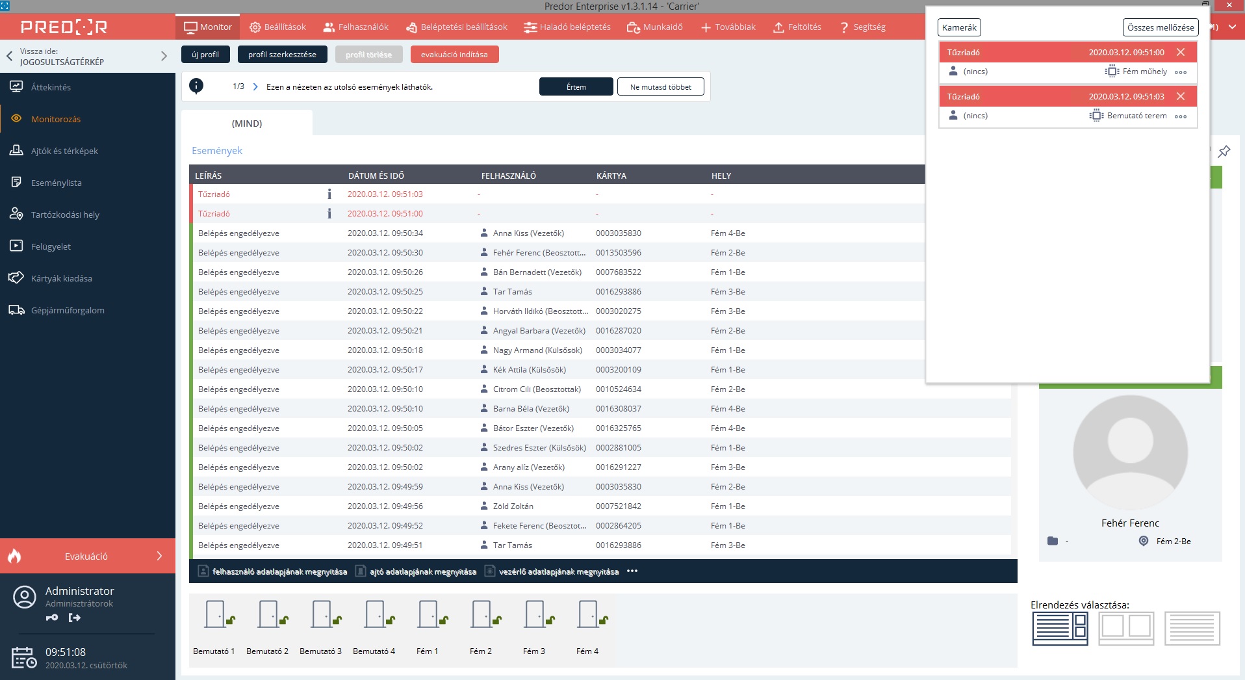Screen dimensions: 1245x680
Task: Select the two-panel layout option
Action: [x=1126, y=628]
